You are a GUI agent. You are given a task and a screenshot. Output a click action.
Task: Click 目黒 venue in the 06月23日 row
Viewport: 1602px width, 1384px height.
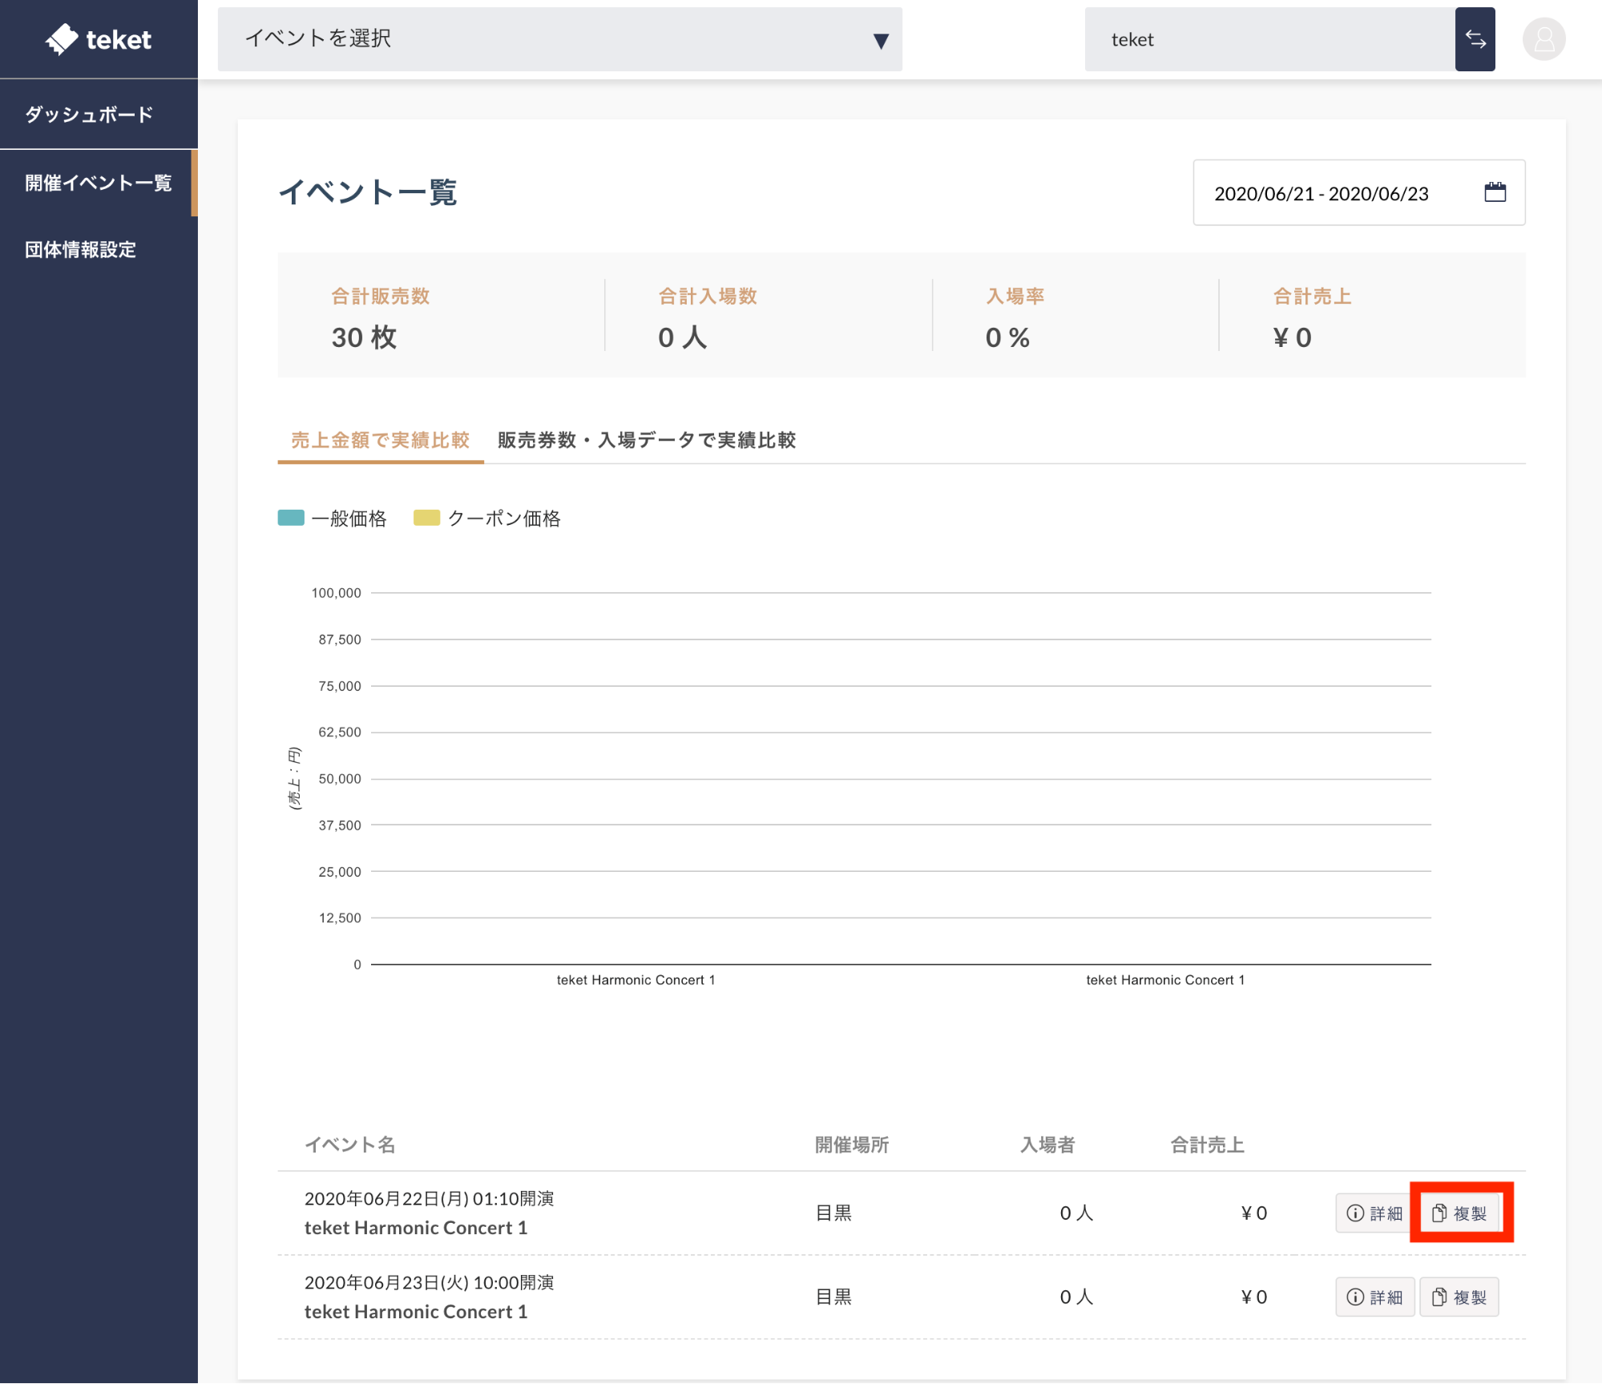833,1297
